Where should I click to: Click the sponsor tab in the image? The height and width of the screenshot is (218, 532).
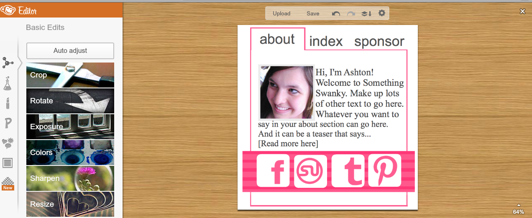pyautogui.click(x=379, y=42)
